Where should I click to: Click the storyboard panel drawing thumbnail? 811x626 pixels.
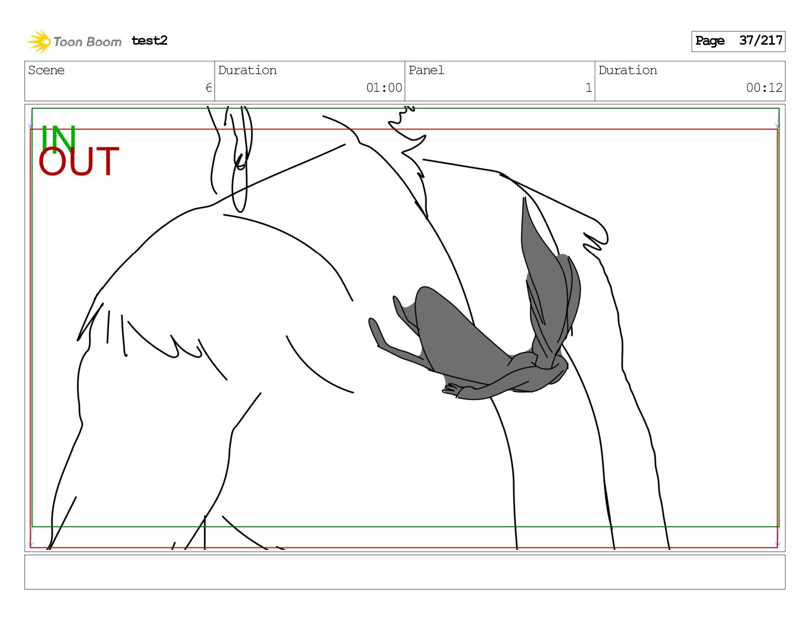pos(405,327)
